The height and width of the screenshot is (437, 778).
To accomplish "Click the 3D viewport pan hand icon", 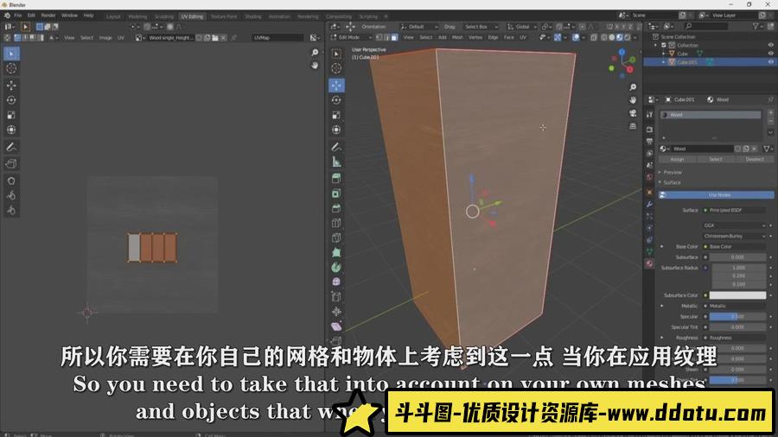I will click(x=633, y=100).
